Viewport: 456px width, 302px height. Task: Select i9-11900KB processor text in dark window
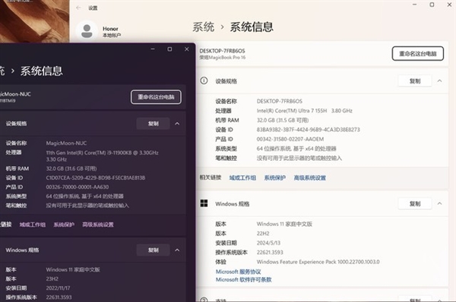click(x=102, y=156)
